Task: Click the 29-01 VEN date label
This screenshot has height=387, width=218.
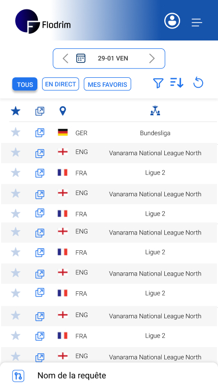Action: 113,58
